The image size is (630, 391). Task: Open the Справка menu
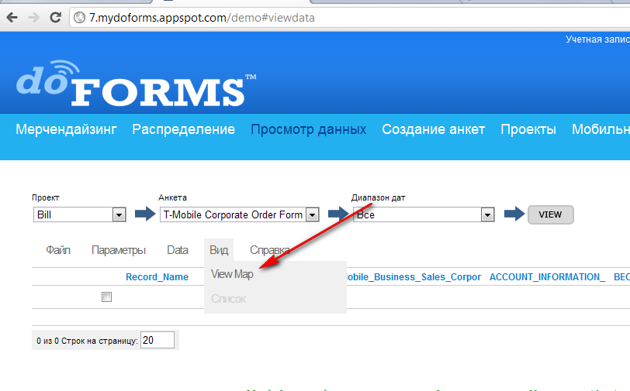pyautogui.click(x=269, y=250)
